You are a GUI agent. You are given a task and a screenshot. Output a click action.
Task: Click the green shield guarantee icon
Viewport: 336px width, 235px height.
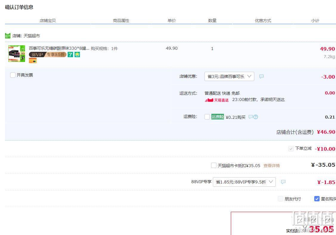pos(77,55)
